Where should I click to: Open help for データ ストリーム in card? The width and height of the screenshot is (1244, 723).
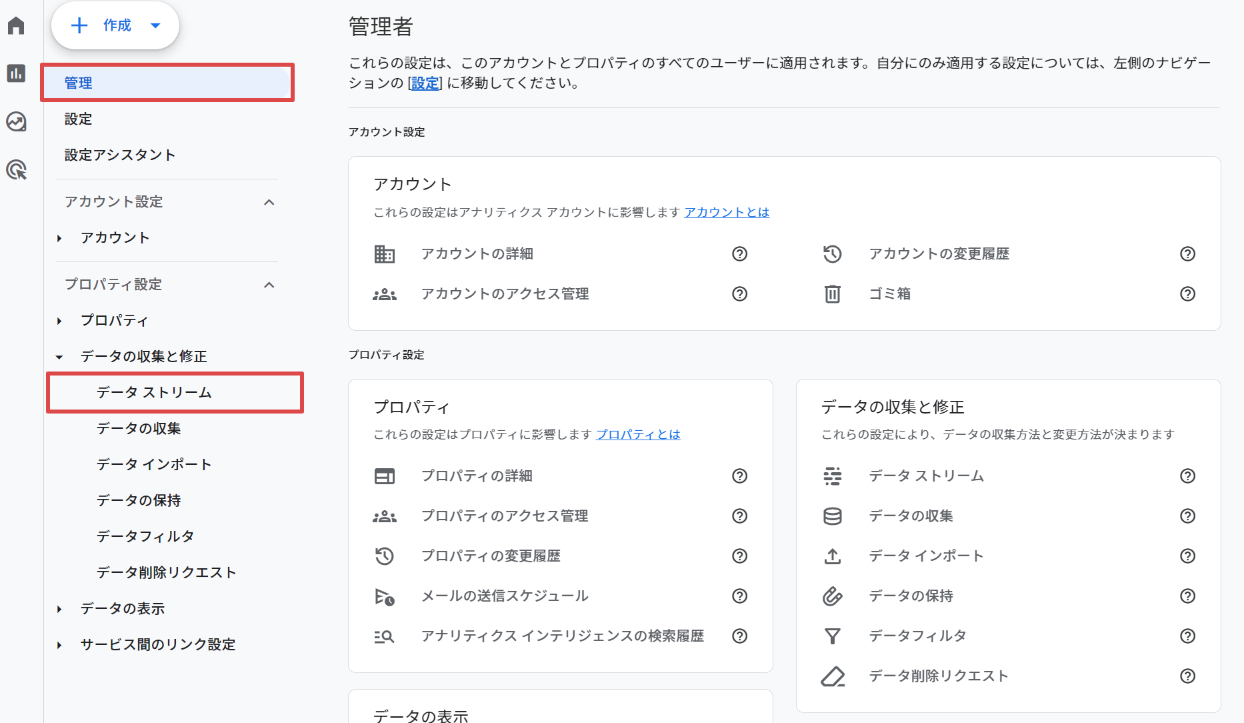(x=1187, y=476)
